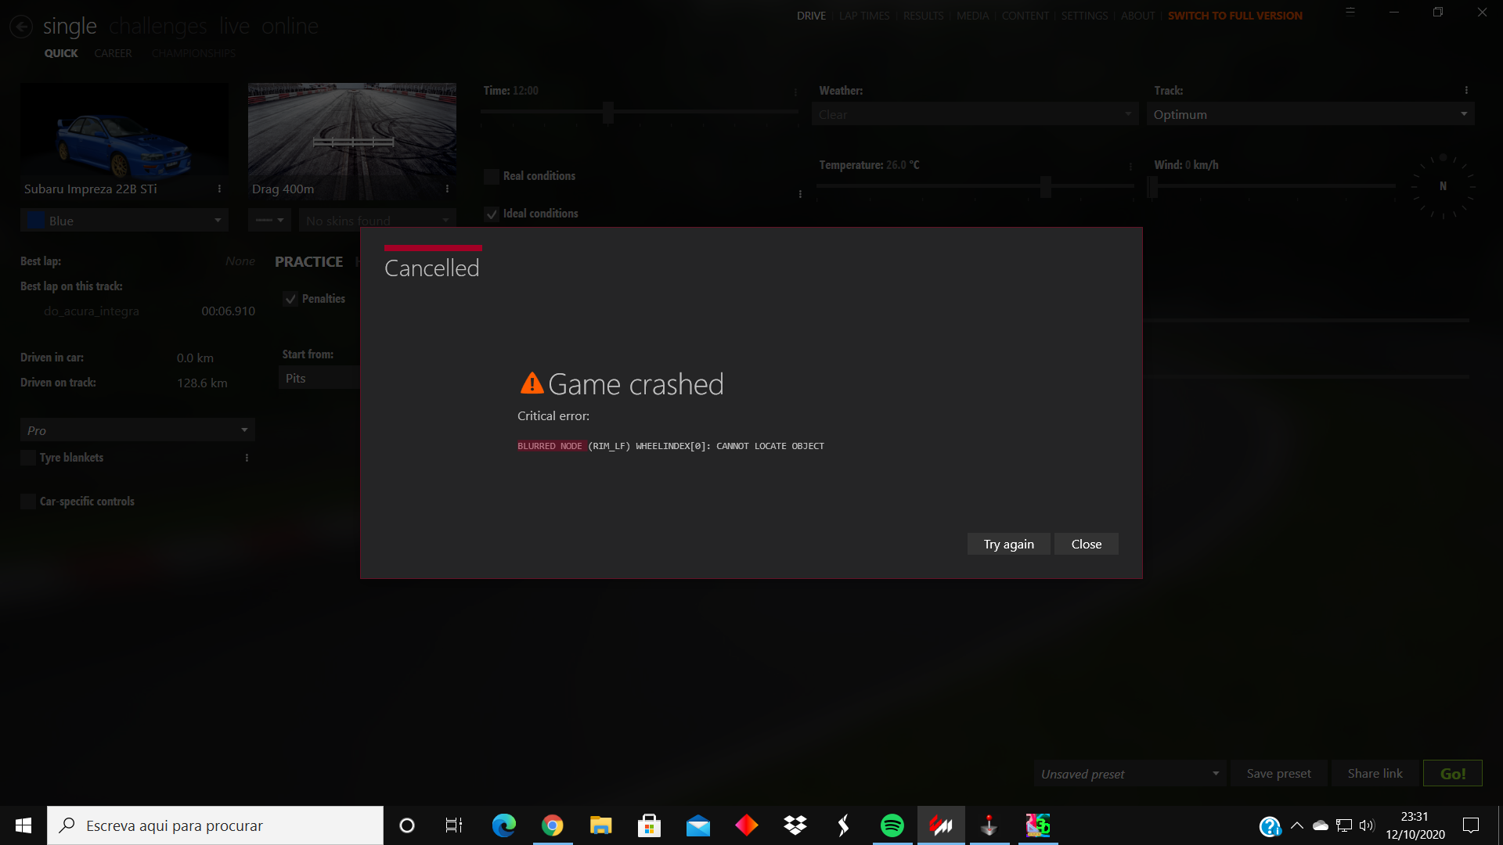This screenshot has height=845, width=1503.
Task: Open the conditions three-dot menu
Action: (x=800, y=194)
